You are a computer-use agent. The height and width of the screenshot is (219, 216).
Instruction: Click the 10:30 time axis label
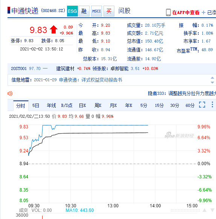pos(71,206)
